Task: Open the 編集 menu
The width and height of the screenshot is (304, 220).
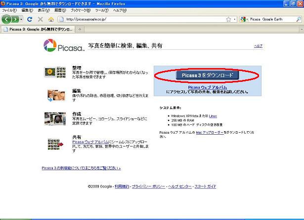Action: click(27, 10)
